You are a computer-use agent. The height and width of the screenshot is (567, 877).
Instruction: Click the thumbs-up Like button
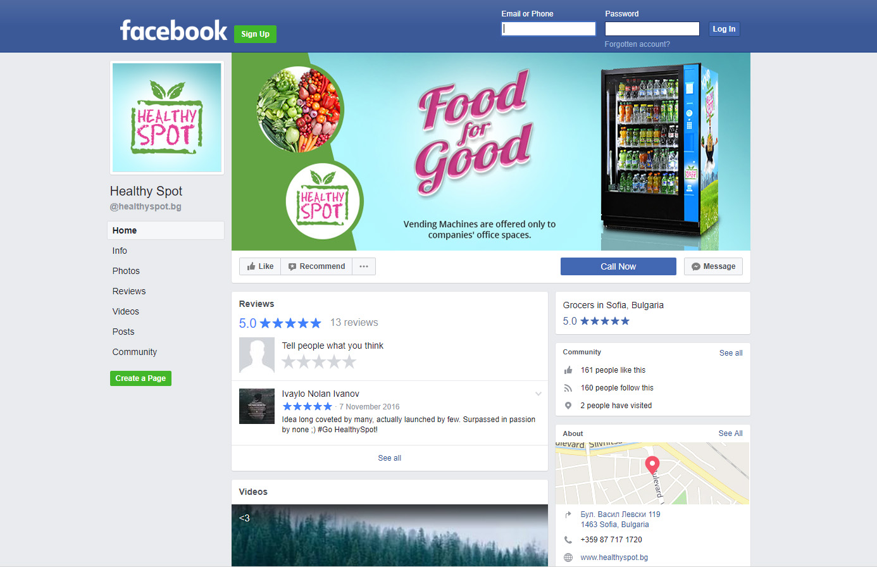coord(260,266)
